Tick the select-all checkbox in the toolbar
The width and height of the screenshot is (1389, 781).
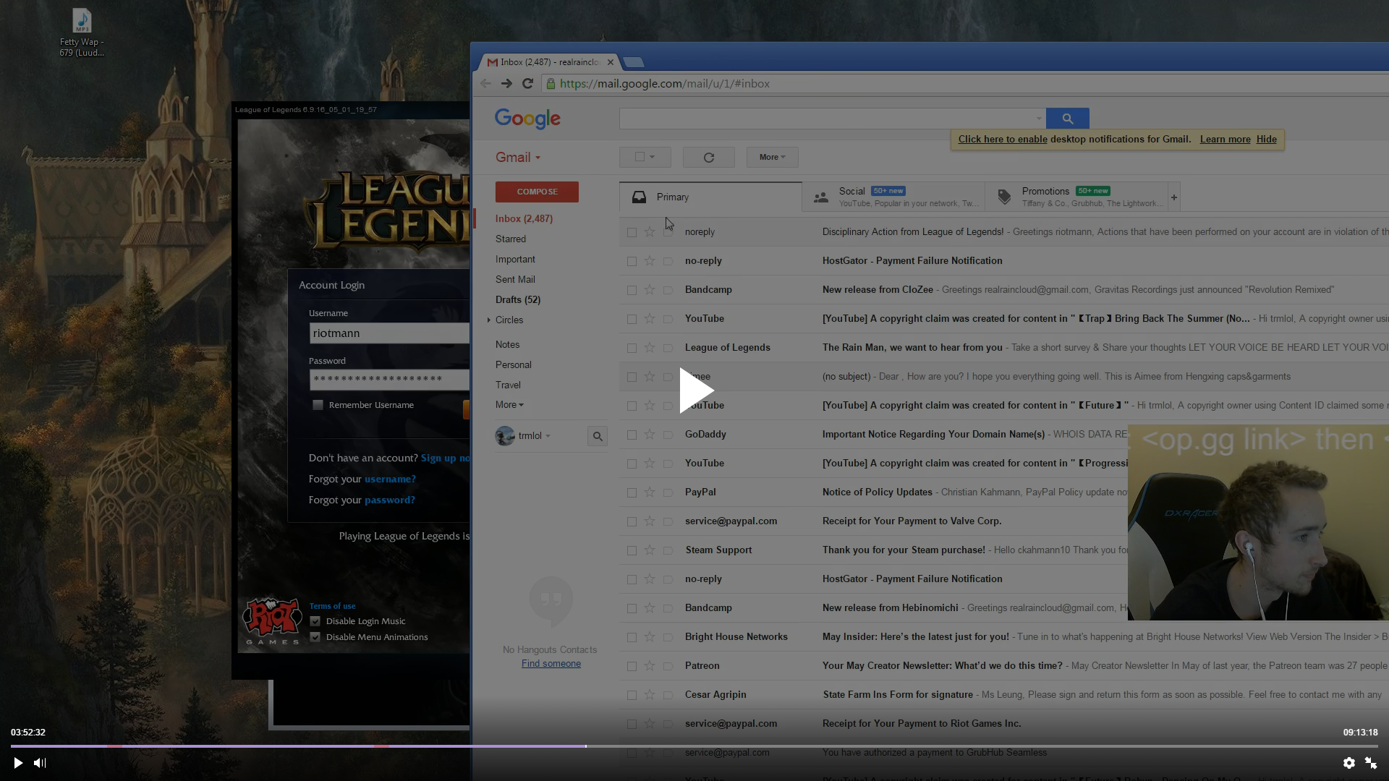click(640, 157)
